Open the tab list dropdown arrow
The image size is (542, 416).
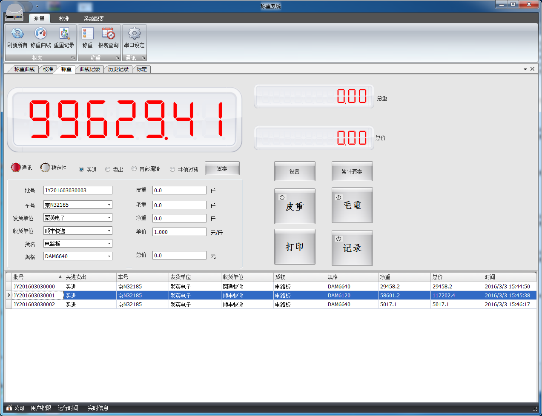525,69
